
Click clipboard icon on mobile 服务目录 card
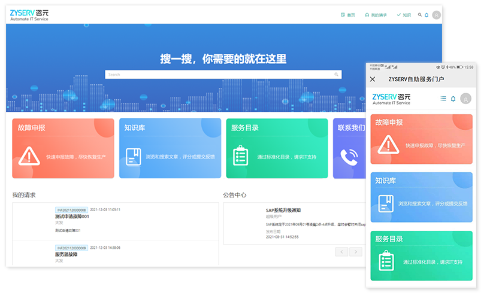(386, 261)
